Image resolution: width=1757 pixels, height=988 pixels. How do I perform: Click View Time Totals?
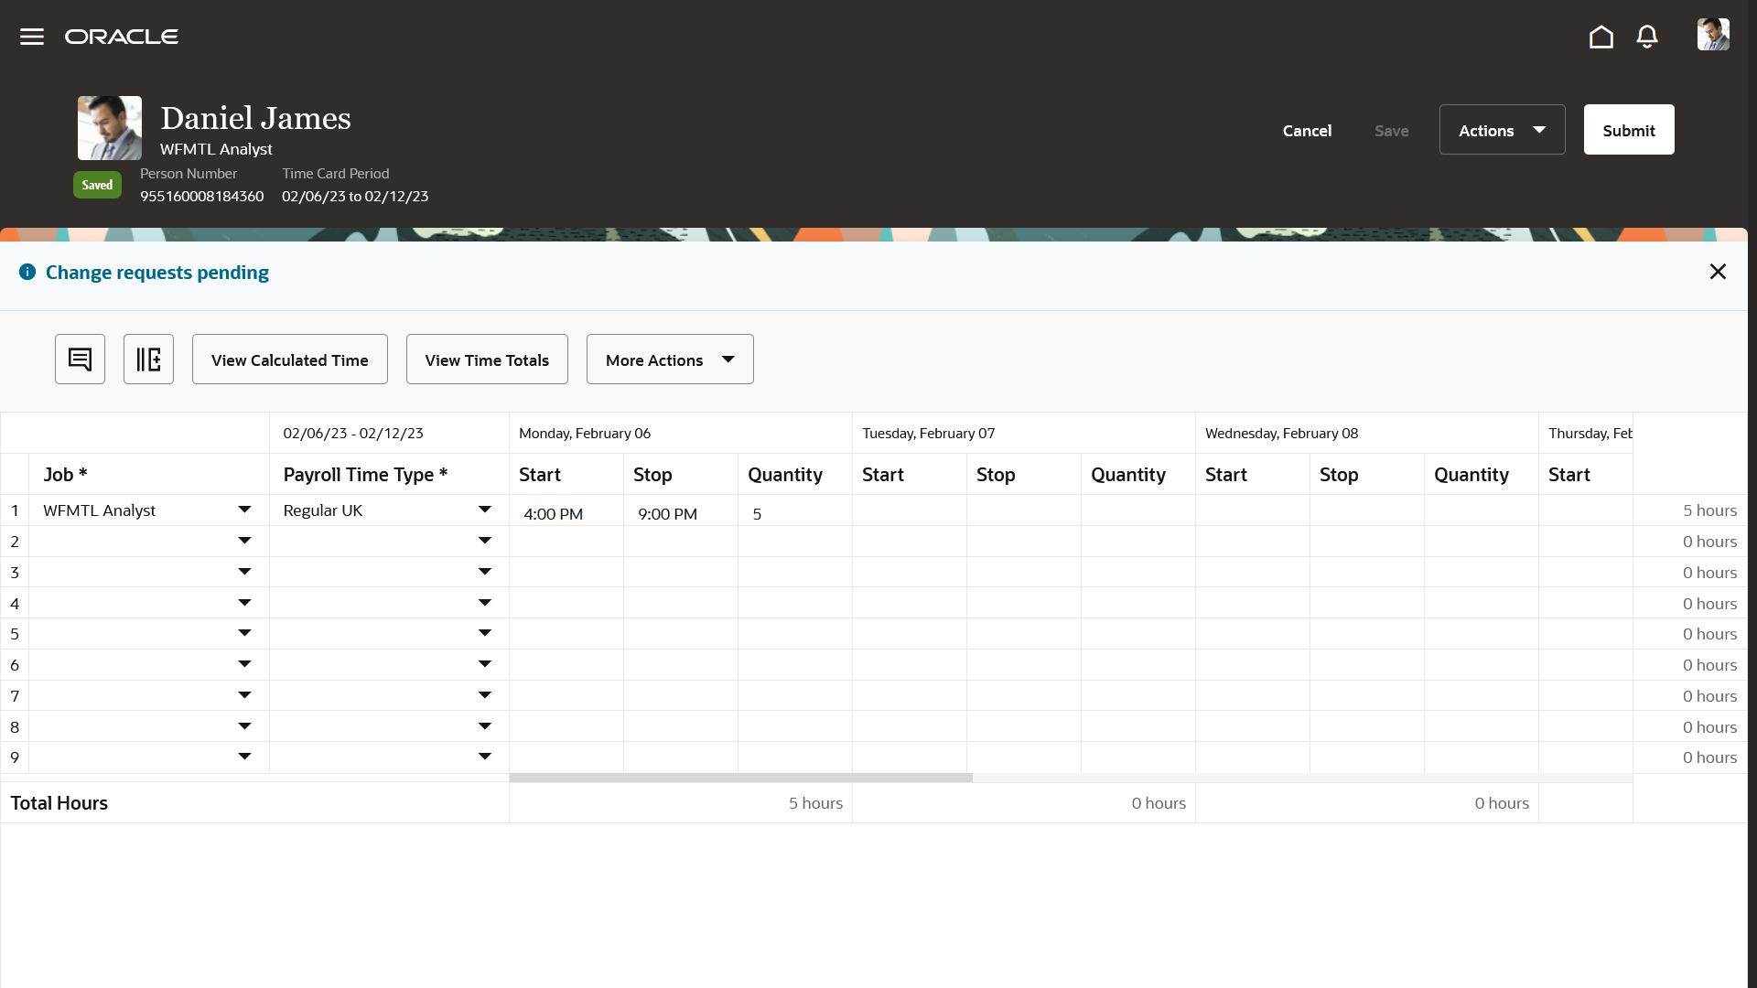[486, 359]
